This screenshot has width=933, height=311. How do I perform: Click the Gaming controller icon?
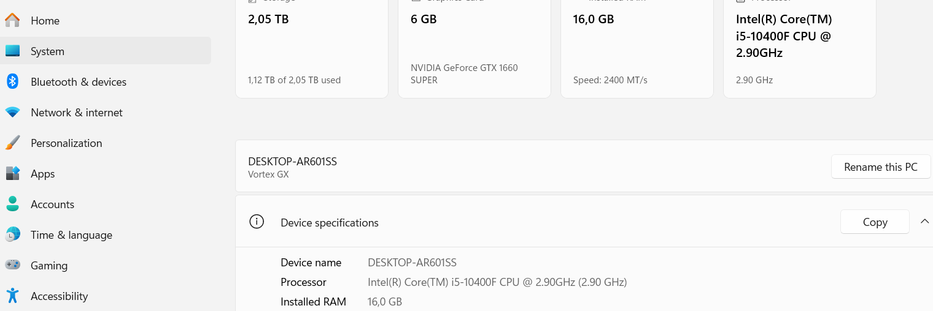coord(12,266)
